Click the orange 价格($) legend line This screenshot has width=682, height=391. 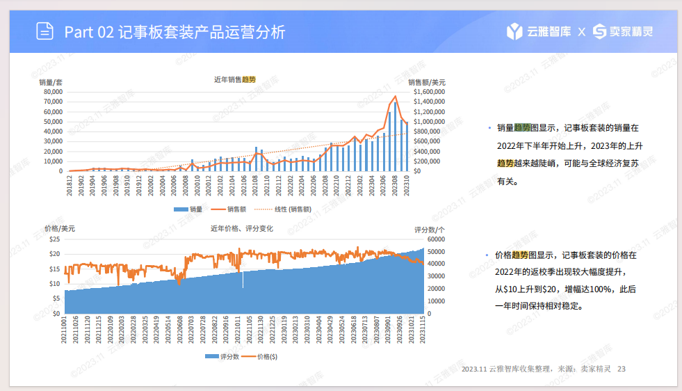click(248, 357)
